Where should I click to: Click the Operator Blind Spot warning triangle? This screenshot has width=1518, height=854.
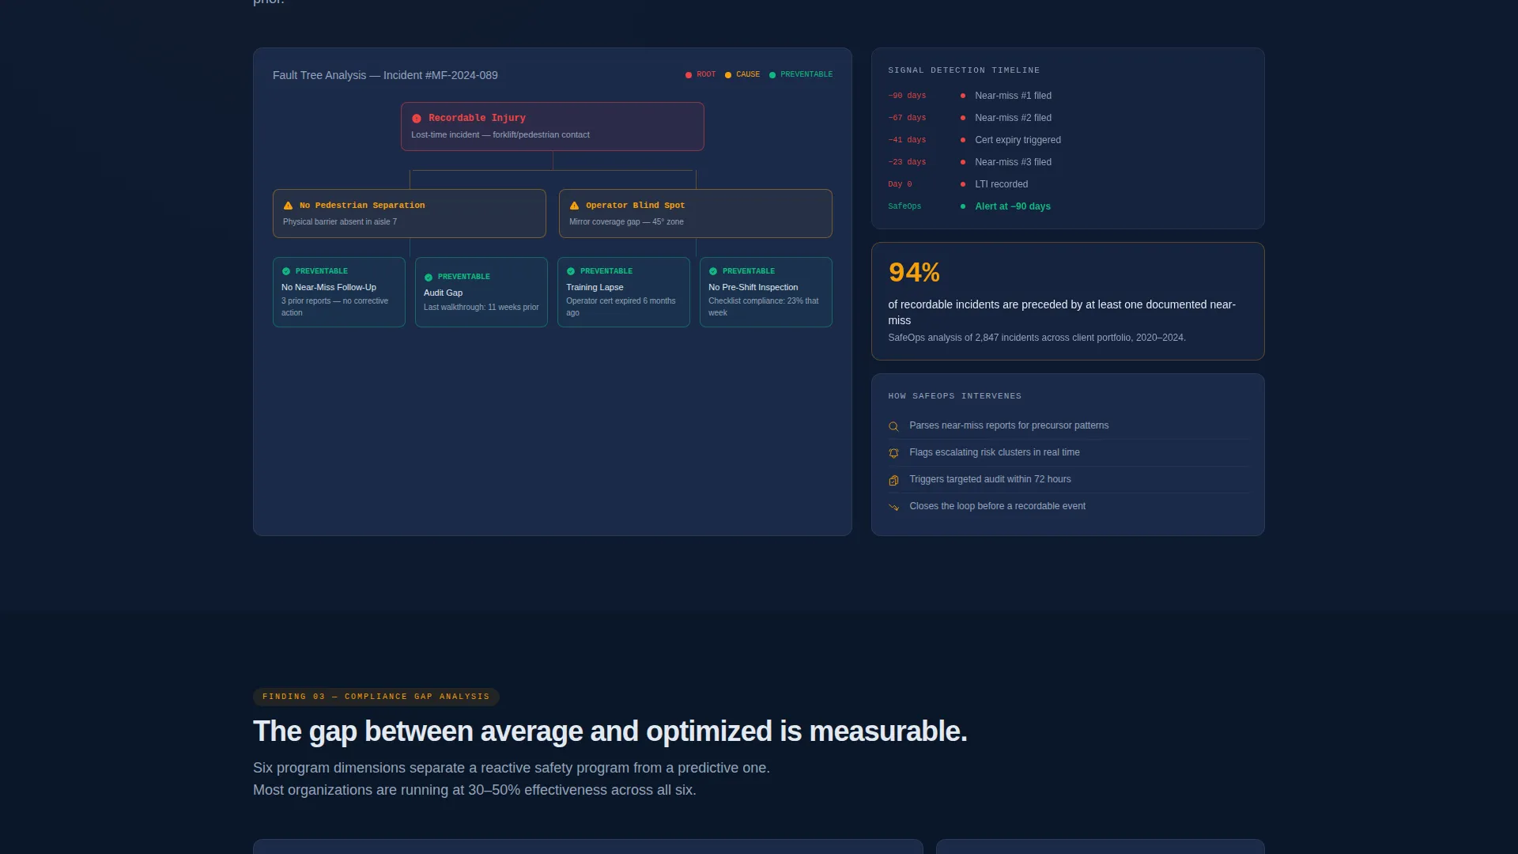[574, 206]
